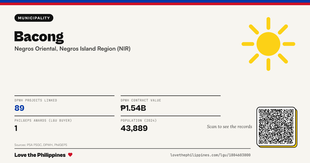Click the PHILGEPS AWARDS (LGU BUYER) label
This screenshot has height=163, width=310.
click(43, 121)
